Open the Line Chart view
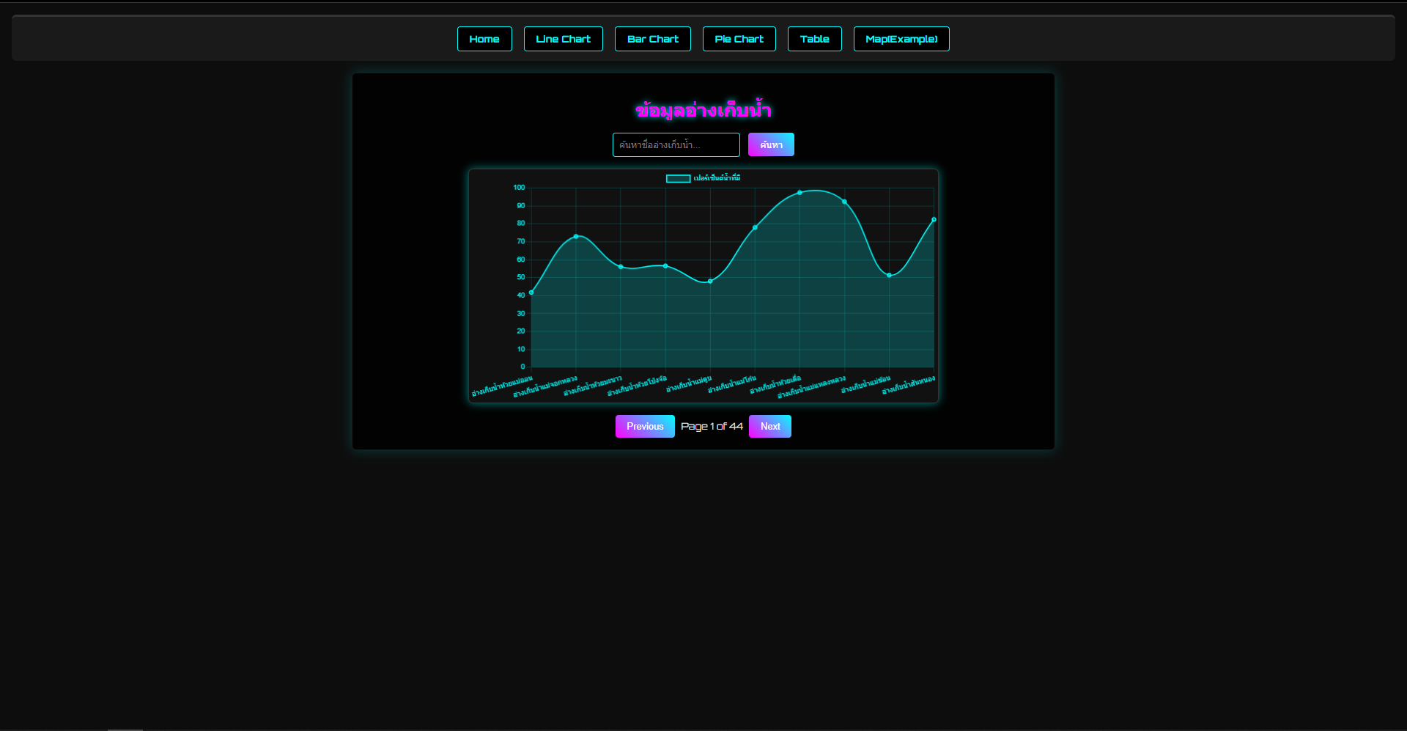Screen dimensions: 1407x731 click(x=563, y=38)
